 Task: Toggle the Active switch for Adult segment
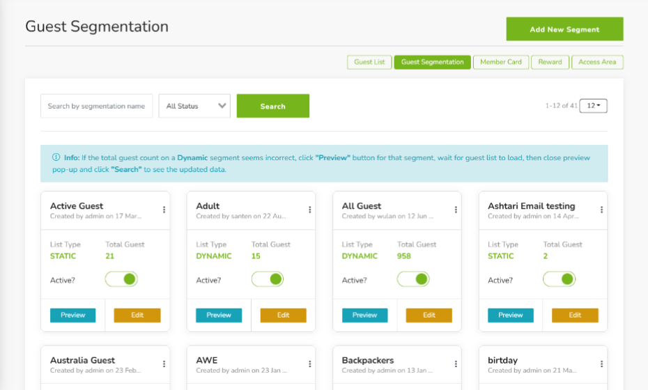click(x=268, y=279)
